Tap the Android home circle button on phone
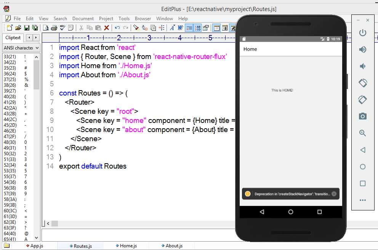This screenshot has height=250, width=378. pyautogui.click(x=291, y=212)
